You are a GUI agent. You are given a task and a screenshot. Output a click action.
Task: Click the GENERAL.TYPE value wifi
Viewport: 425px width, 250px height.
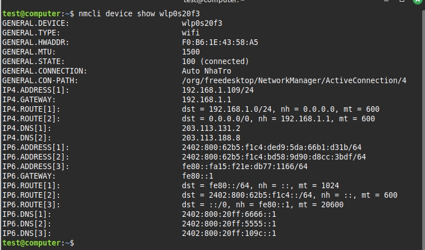(191, 33)
